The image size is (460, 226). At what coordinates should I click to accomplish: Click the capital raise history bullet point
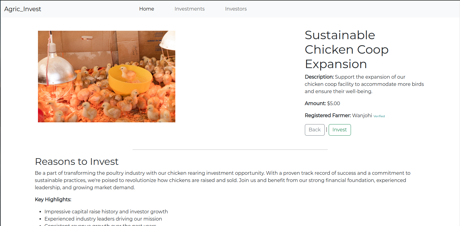pos(106,212)
